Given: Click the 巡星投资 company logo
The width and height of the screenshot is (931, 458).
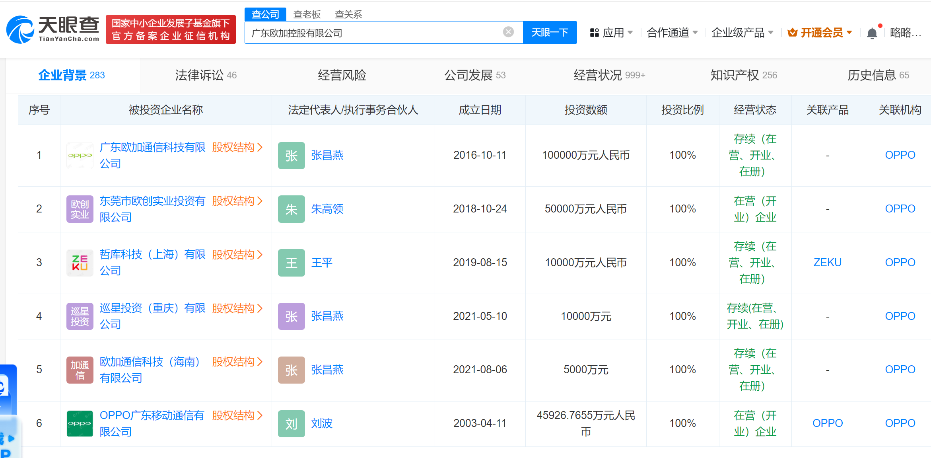Looking at the screenshot, I should 80,316.
